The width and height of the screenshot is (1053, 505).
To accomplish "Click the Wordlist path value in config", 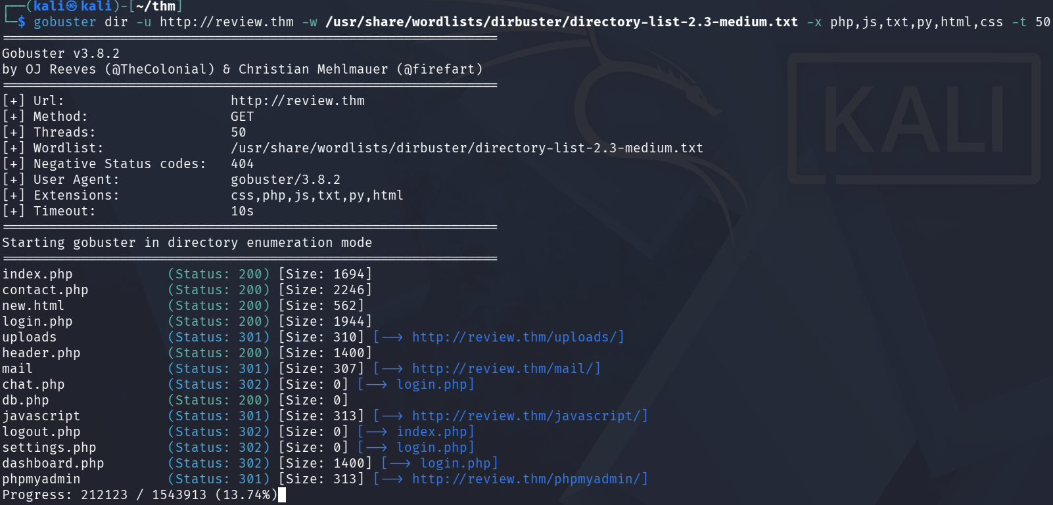I will (x=467, y=148).
